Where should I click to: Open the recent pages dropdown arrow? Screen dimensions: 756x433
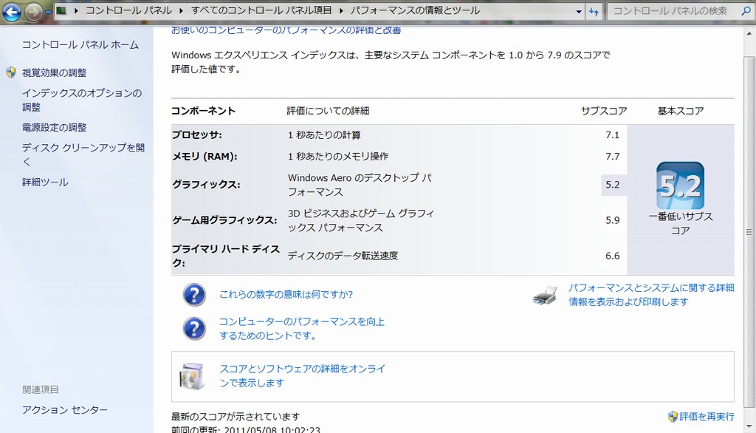coord(48,13)
